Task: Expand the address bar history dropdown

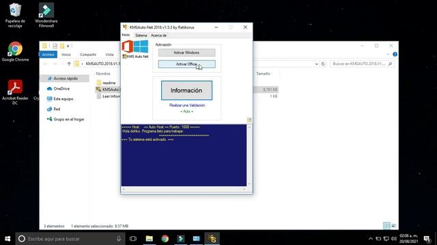Action: [x=316, y=64]
